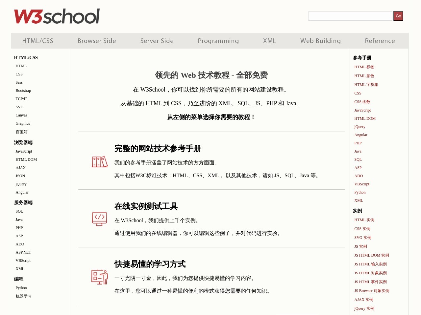Click the 快捷易懂的学习方式 heading

click(x=150, y=264)
